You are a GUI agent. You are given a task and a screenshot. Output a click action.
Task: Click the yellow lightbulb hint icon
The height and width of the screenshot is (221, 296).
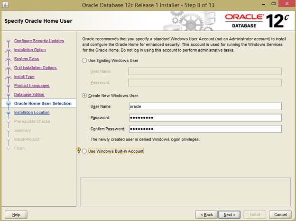tap(79, 150)
